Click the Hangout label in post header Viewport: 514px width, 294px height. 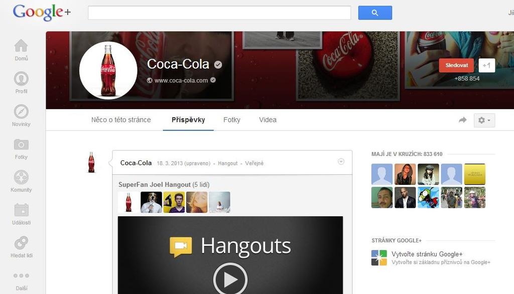click(227, 163)
